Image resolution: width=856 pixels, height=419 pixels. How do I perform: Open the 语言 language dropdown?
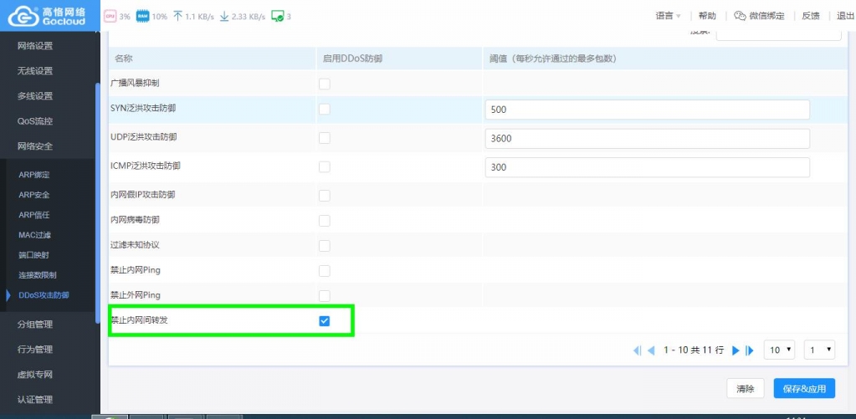[668, 16]
